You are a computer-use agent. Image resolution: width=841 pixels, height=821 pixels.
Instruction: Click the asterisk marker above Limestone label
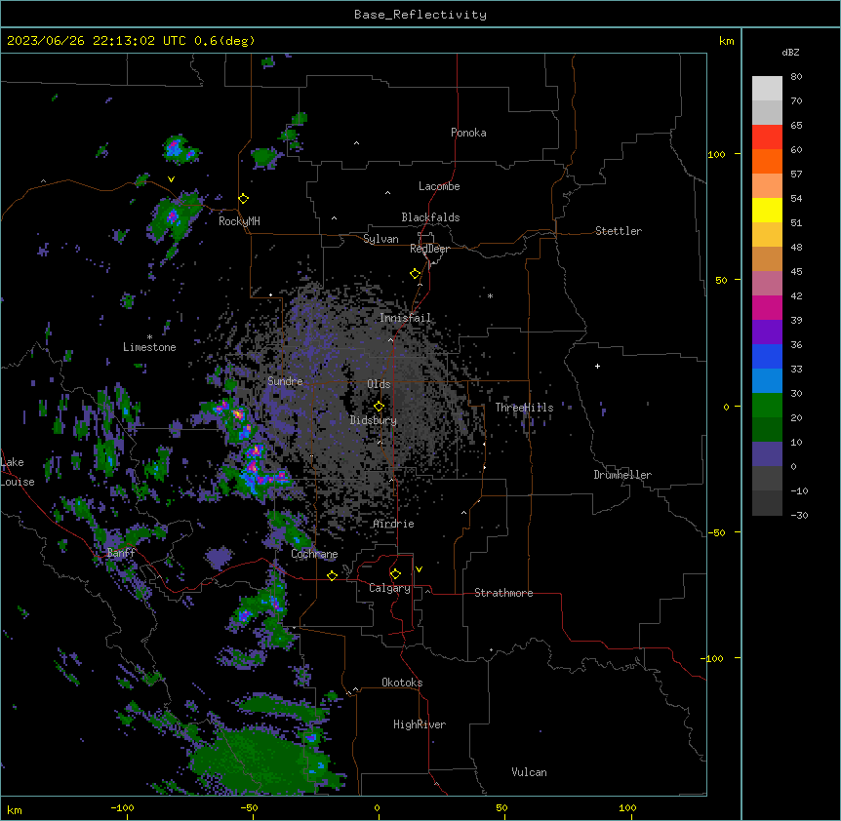click(x=149, y=337)
